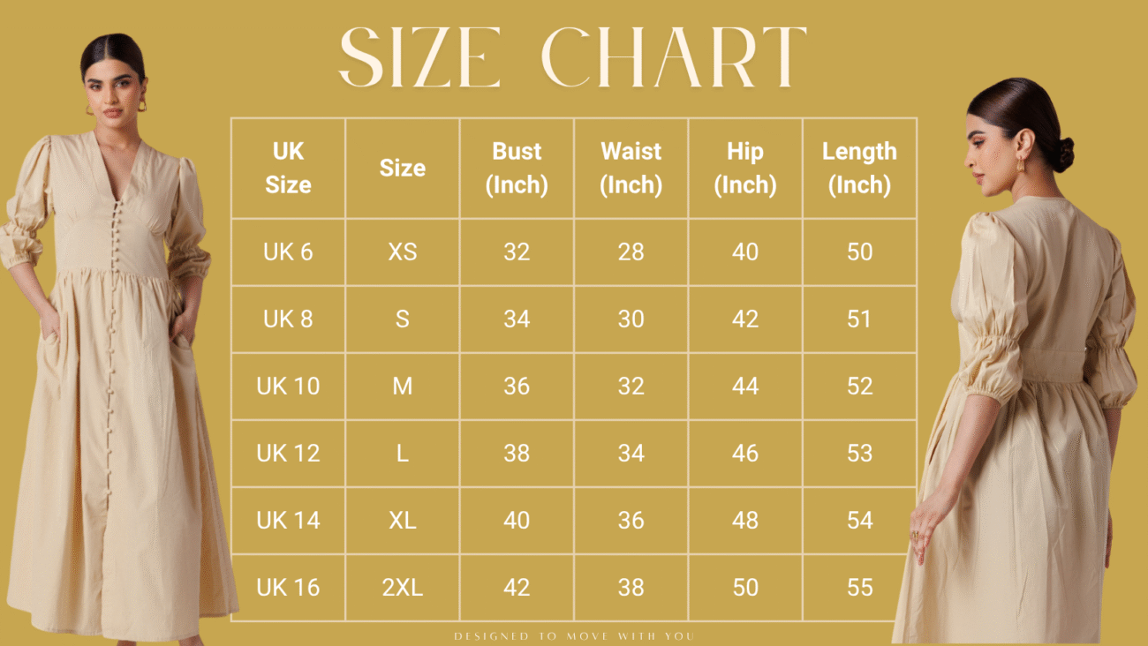The image size is (1148, 646).
Task: Click the UK 14 row label
Action: [288, 520]
